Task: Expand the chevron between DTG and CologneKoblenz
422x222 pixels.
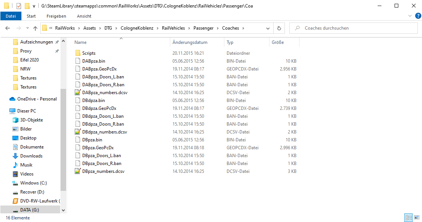Action: (x=116, y=28)
